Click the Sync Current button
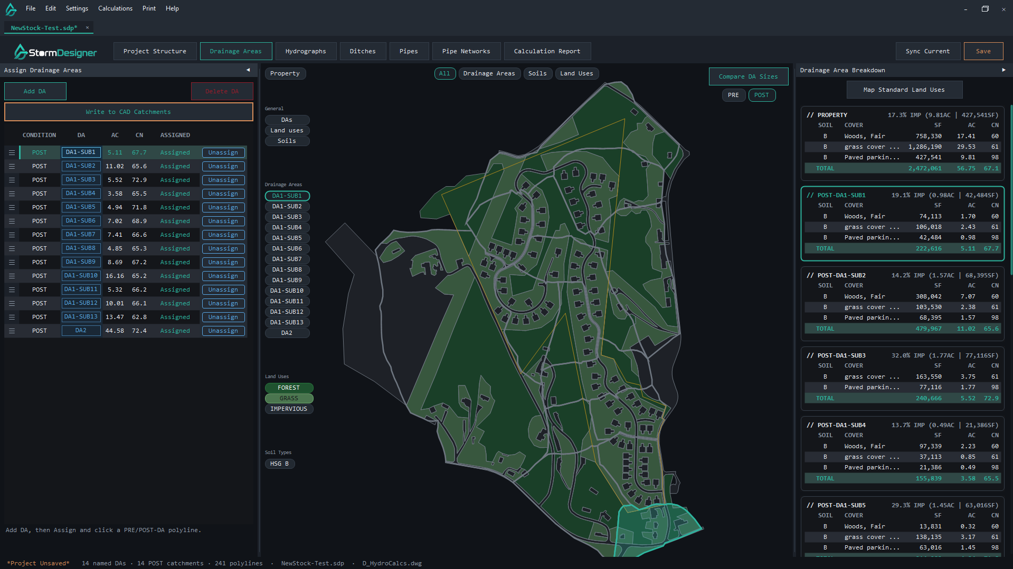This screenshot has width=1013, height=569. tap(927, 51)
